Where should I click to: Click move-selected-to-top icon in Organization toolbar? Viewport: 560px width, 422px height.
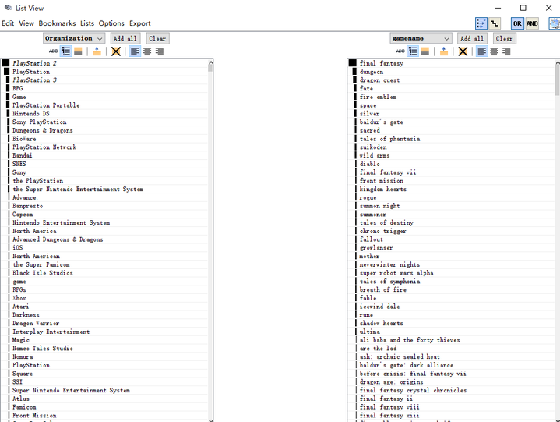97,51
